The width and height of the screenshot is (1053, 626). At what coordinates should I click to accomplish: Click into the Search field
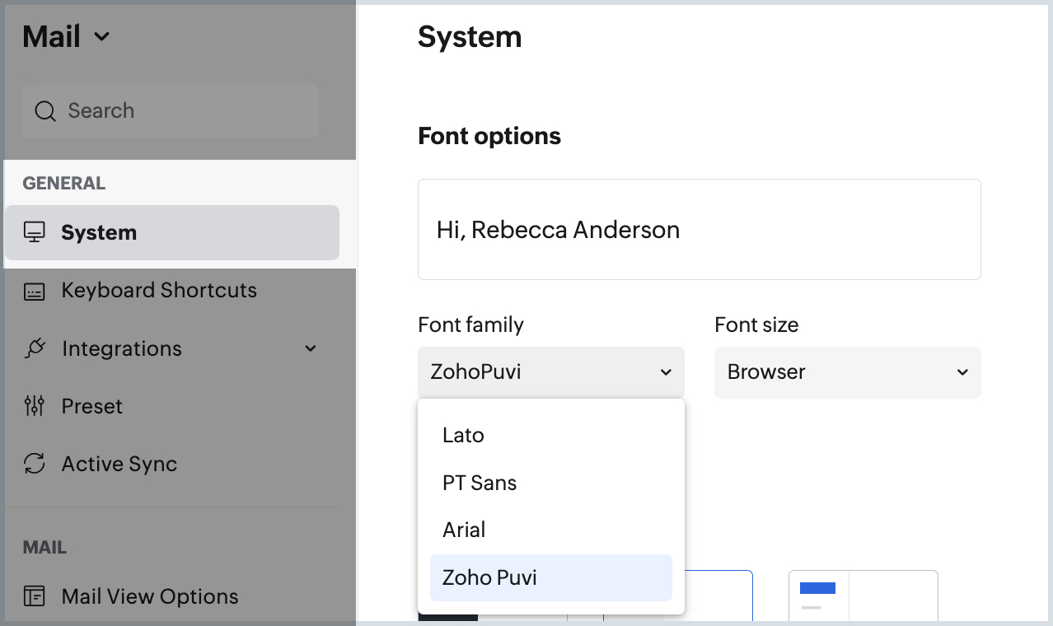click(x=170, y=110)
